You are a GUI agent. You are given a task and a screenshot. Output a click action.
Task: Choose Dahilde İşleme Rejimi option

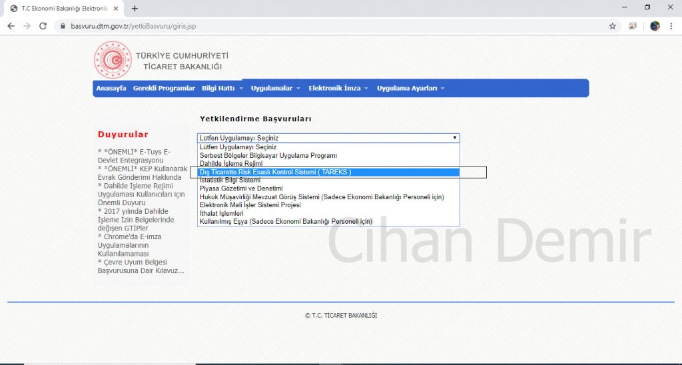pyautogui.click(x=328, y=164)
